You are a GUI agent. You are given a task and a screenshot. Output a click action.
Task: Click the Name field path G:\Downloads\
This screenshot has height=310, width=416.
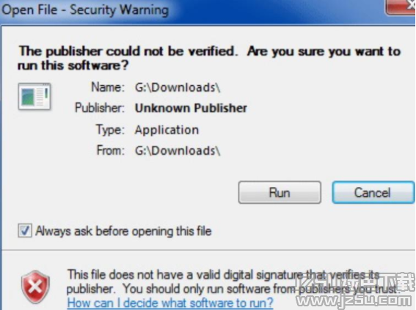click(x=178, y=87)
